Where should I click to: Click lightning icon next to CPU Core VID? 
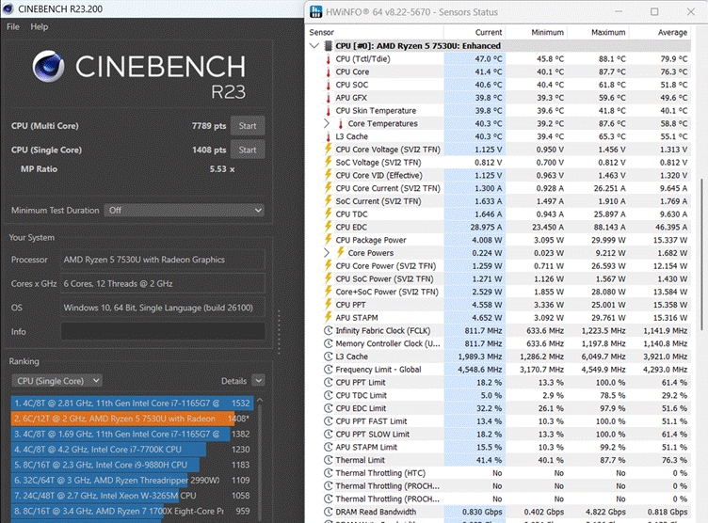click(x=329, y=175)
